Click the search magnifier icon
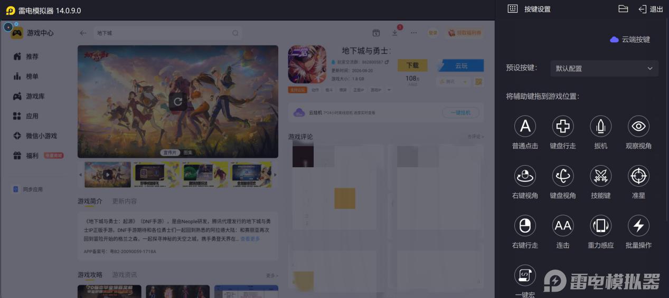669x298 pixels. pyautogui.click(x=235, y=33)
